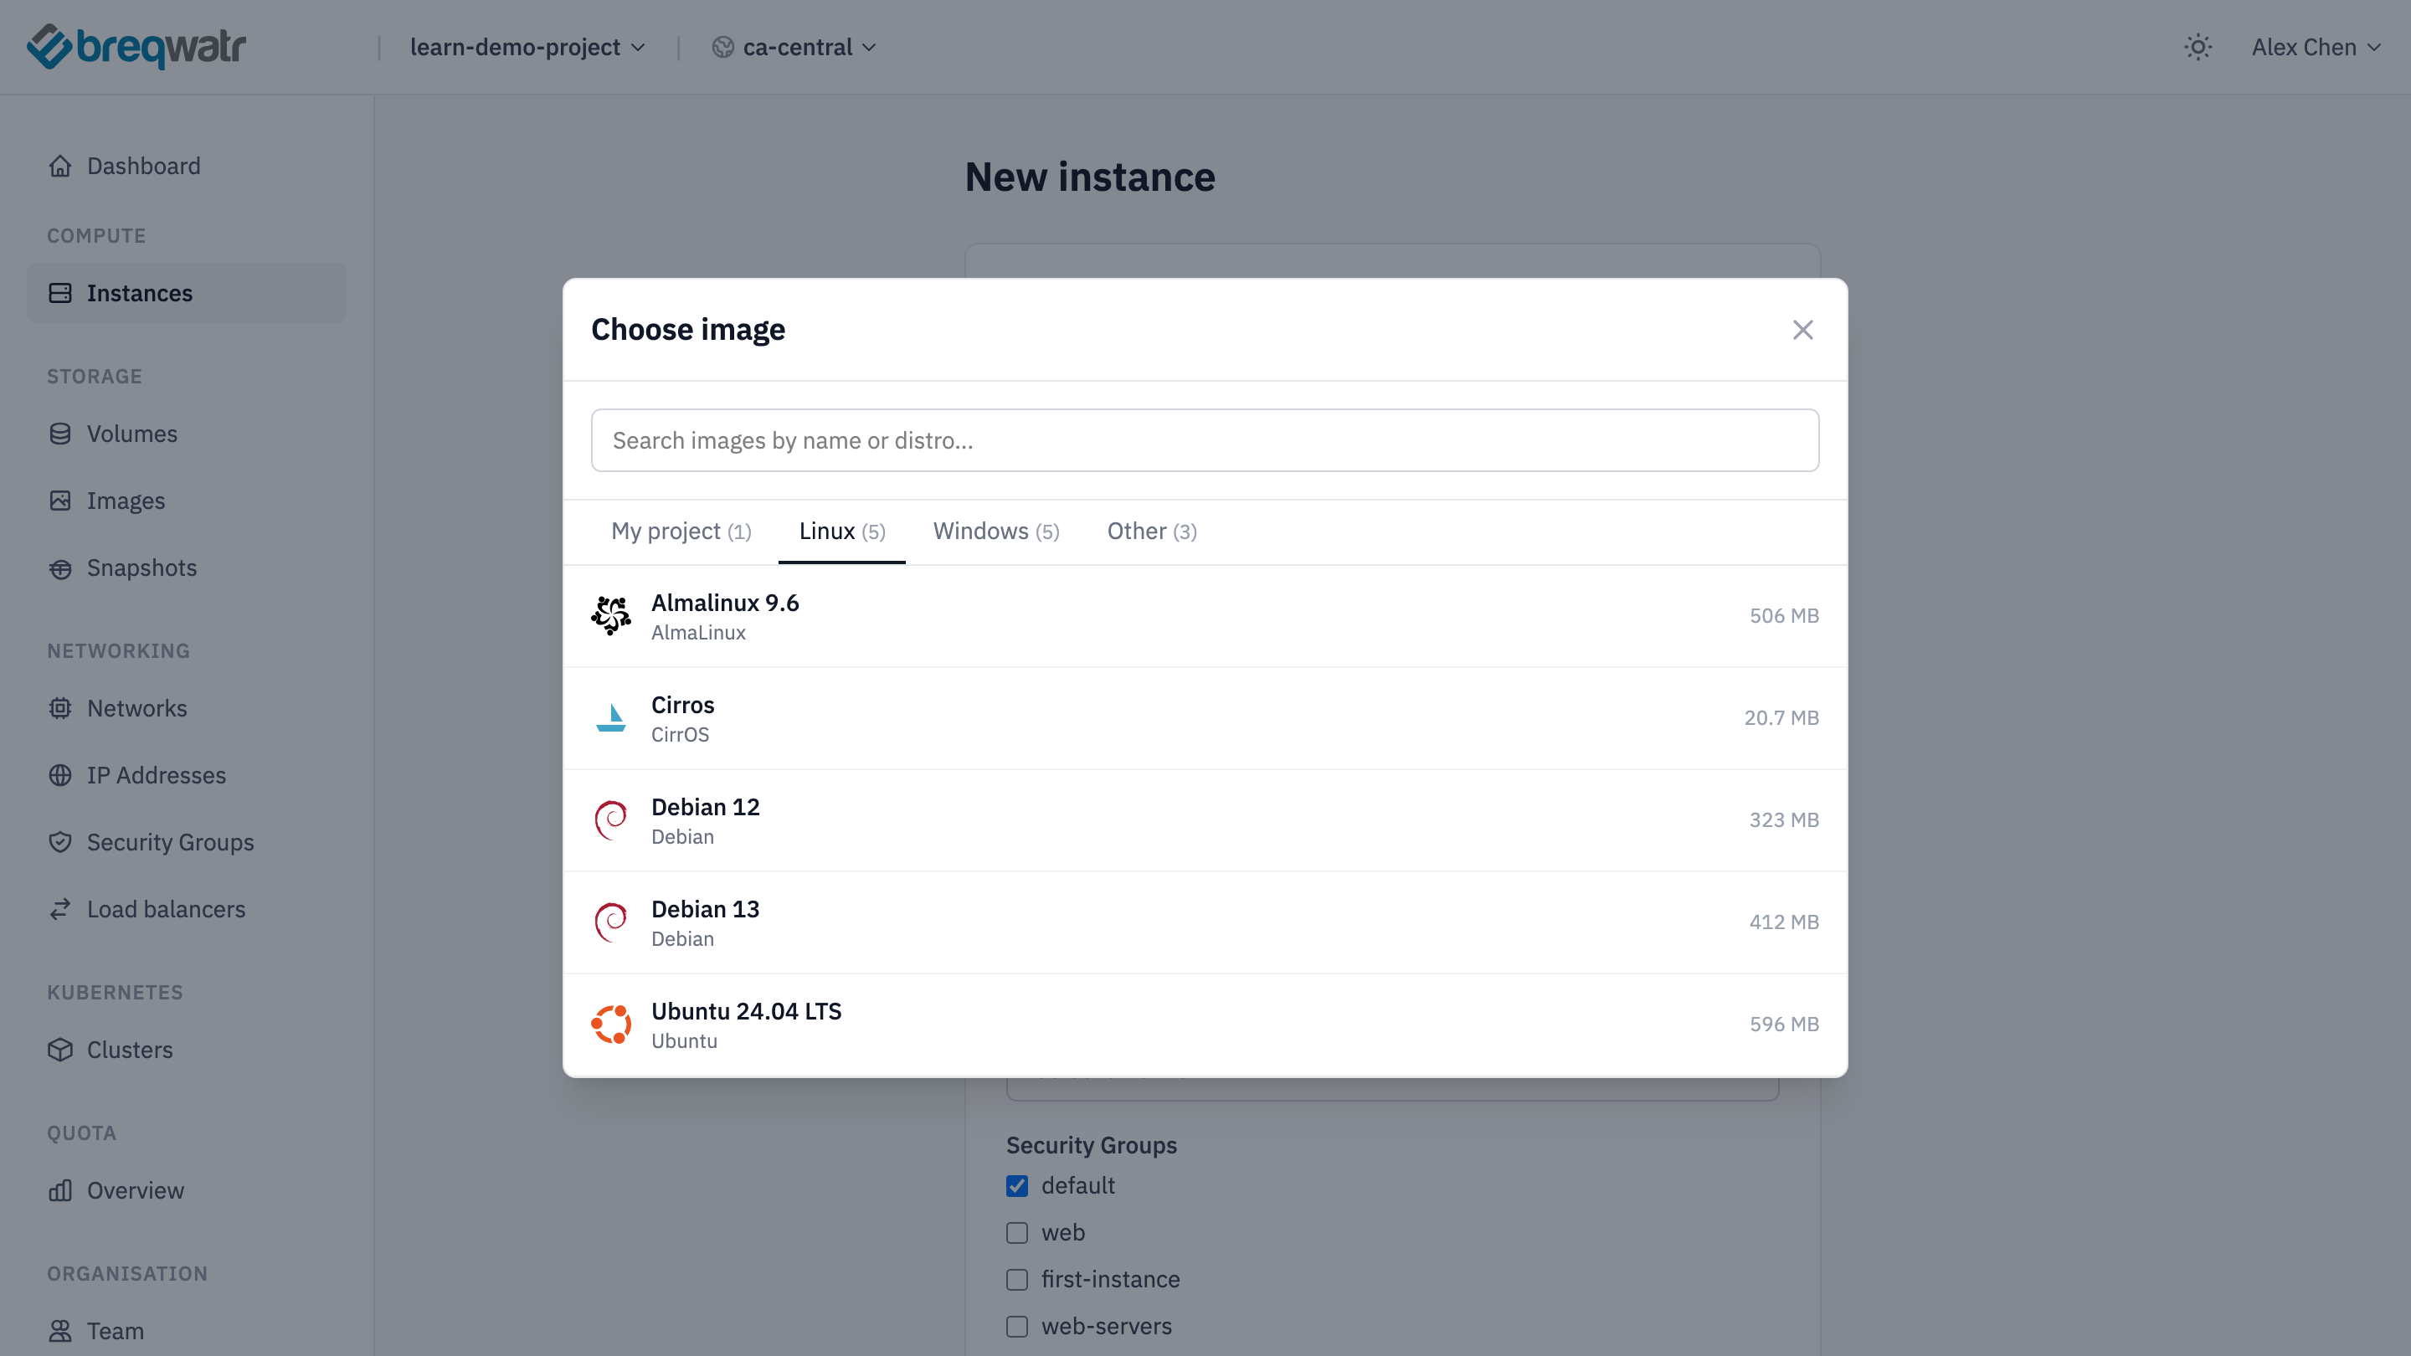This screenshot has width=2411, height=1356.
Task: Choose the Debian 12 image row
Action: tap(1205, 820)
